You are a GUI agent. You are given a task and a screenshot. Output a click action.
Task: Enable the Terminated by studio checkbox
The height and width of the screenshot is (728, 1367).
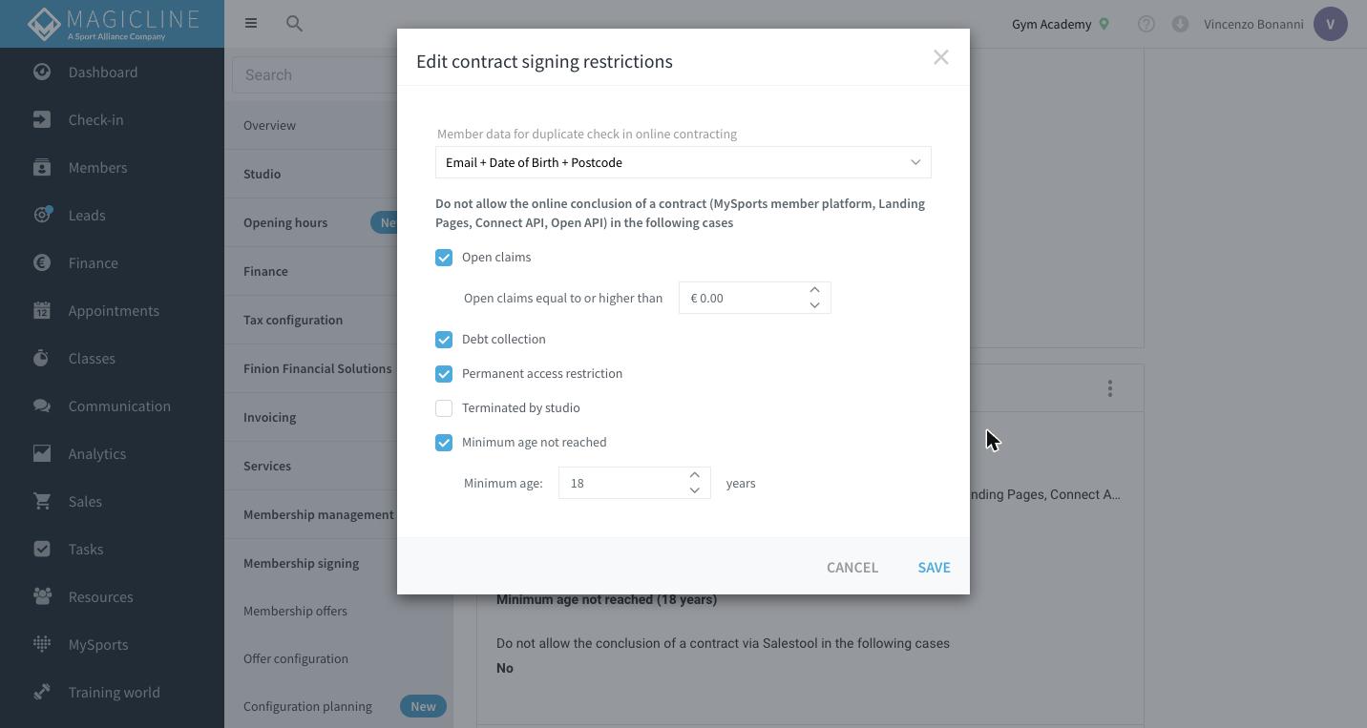point(444,408)
